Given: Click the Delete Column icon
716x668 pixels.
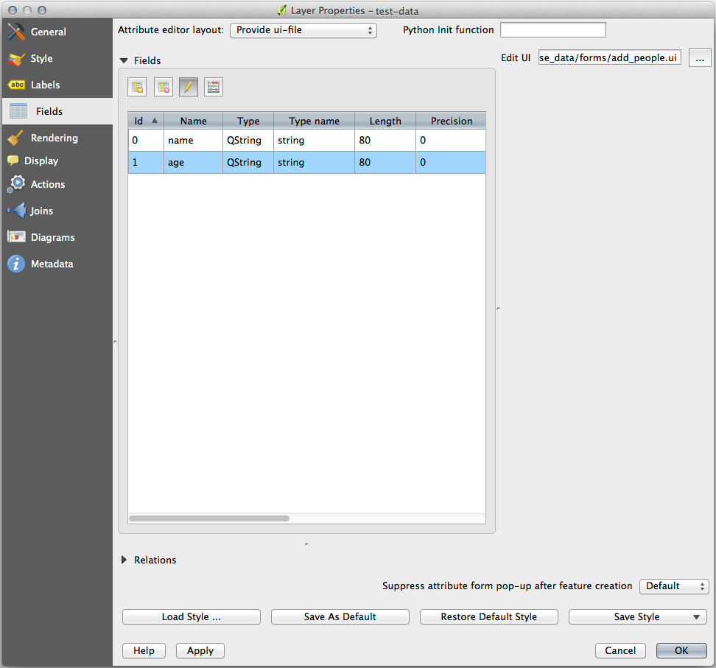Looking at the screenshot, I should (163, 87).
